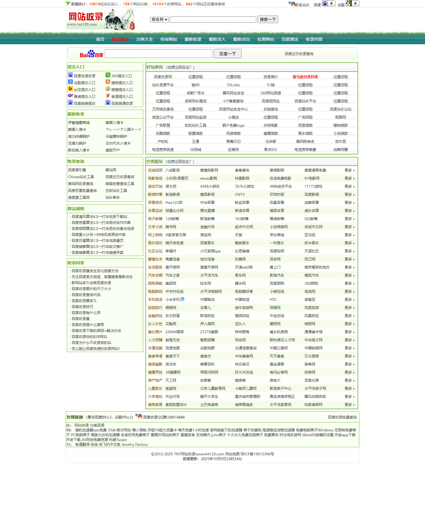Screen dimensions: 425x514
Task: Click the 网站收录 site logo
Action: (100, 19)
